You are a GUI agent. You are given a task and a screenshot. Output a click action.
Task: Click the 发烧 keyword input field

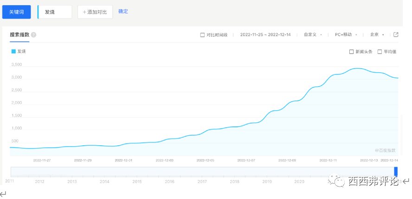[55, 12]
